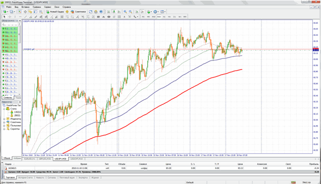
Task: Select the crosshair tool
Action: (x=10, y=17)
